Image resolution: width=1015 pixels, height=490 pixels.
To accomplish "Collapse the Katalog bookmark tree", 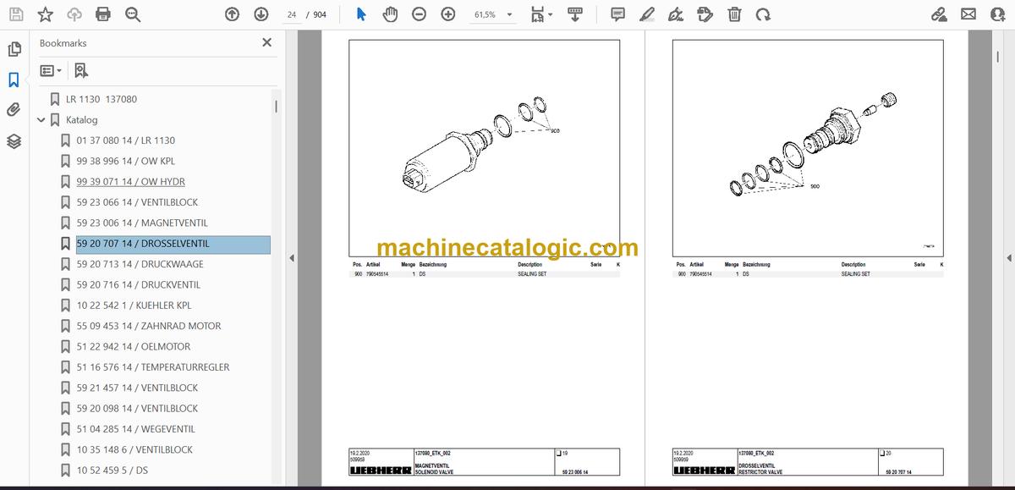I will coord(41,120).
